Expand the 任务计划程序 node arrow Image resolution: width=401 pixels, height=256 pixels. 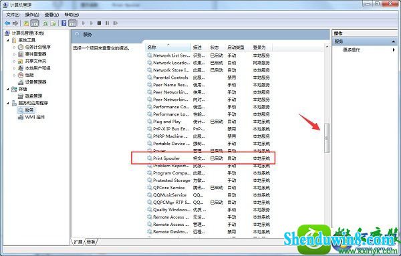[14, 47]
